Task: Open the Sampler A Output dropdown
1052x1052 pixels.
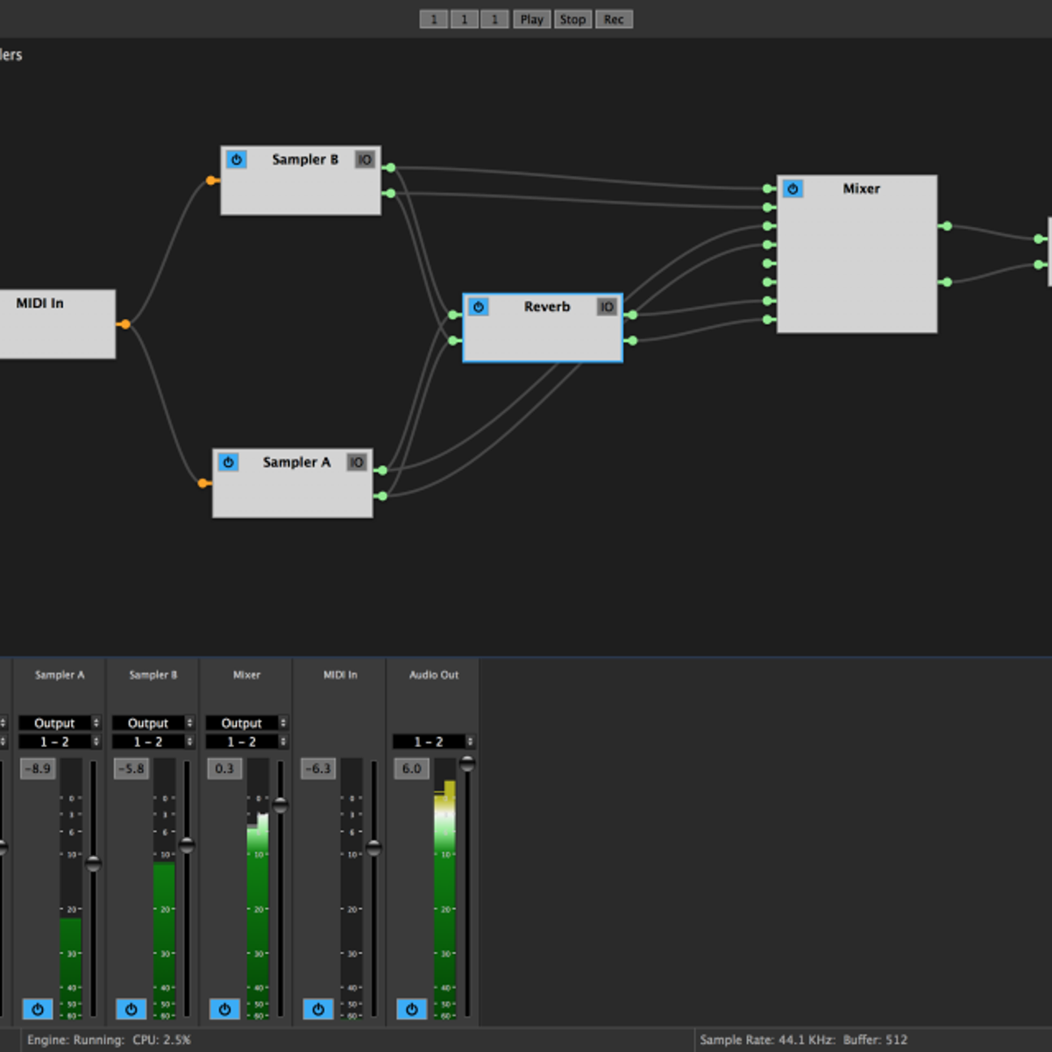Action: (60, 723)
